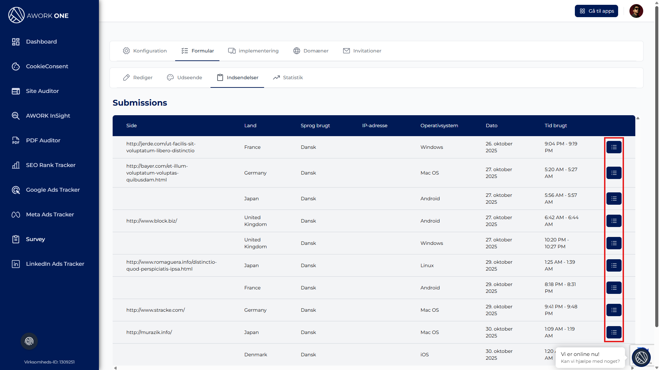Select the Domæner tab
Viewport: 659px width, 370px height.
[311, 51]
